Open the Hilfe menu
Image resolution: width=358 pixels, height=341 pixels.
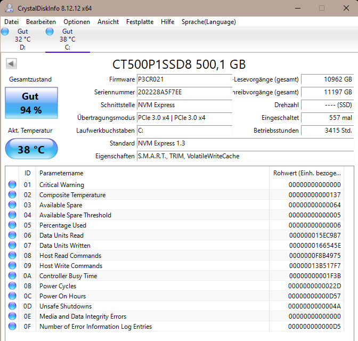click(x=167, y=22)
